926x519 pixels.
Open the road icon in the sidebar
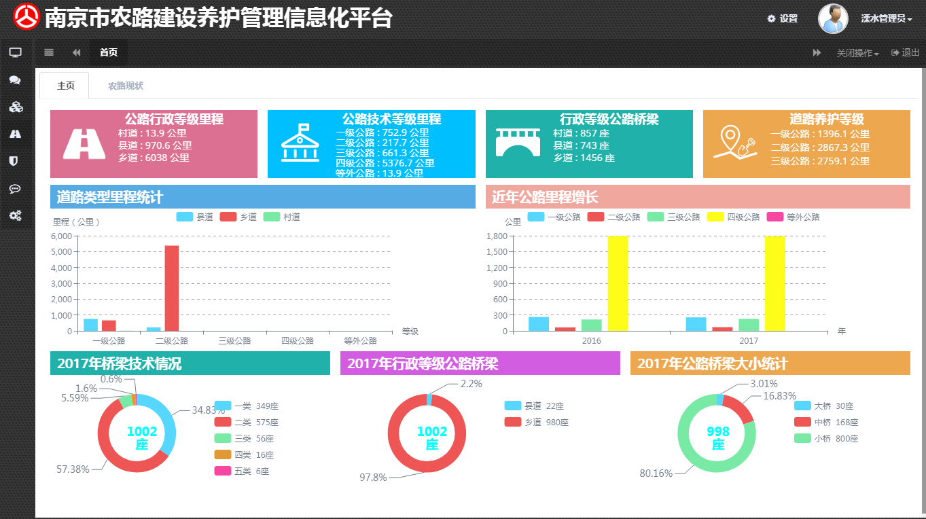coord(15,134)
